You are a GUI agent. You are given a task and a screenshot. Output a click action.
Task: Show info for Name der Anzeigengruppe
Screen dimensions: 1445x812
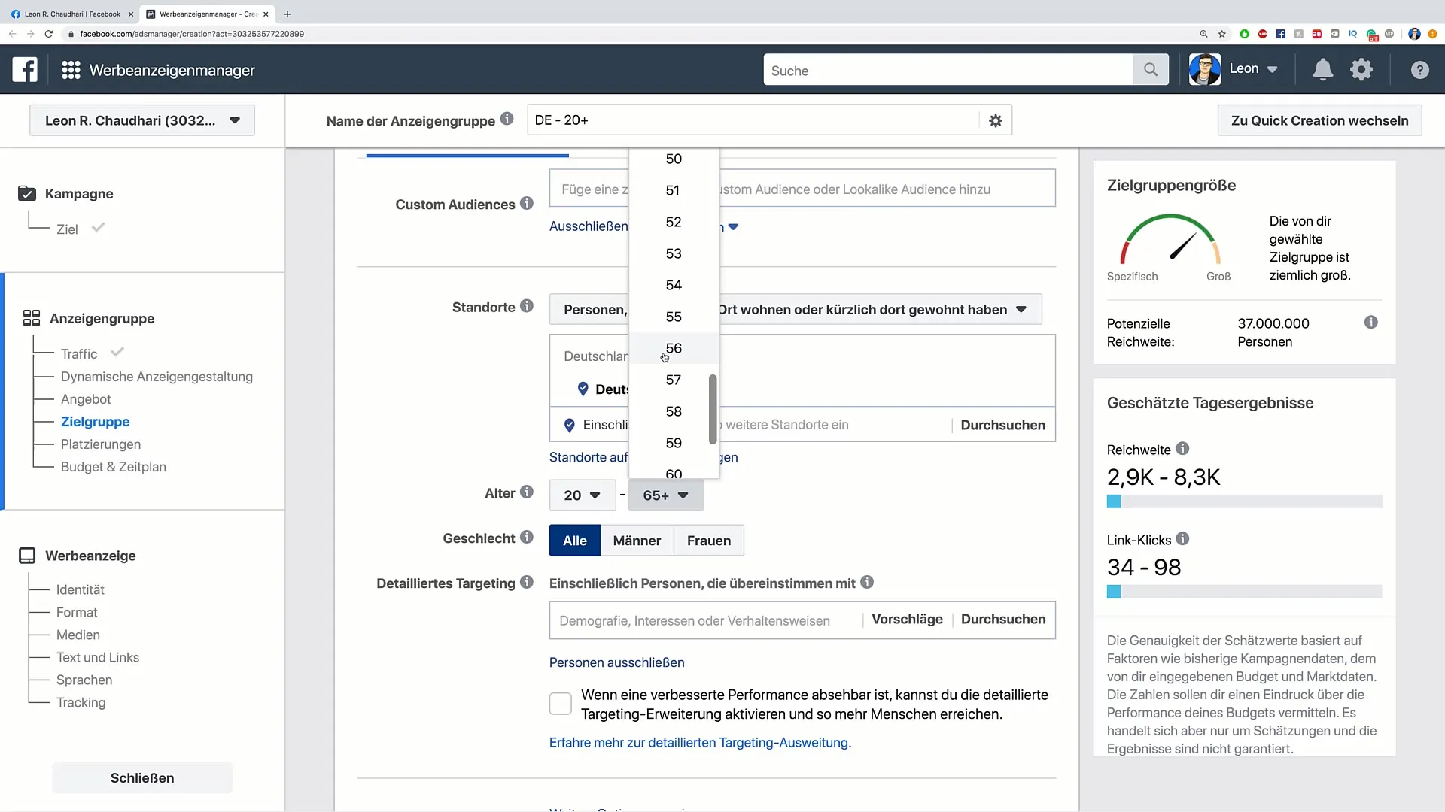point(507,119)
